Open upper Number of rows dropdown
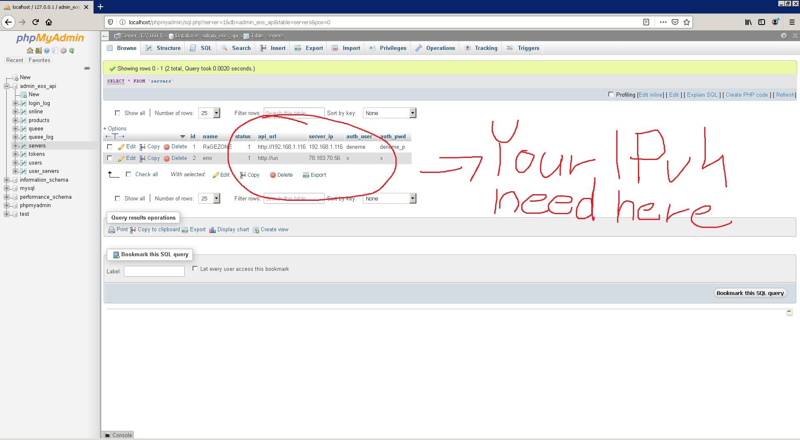 click(209, 113)
